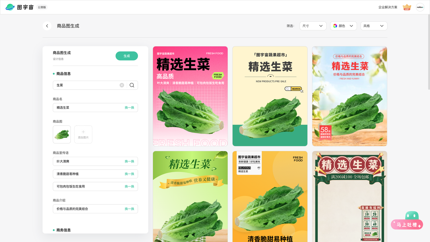The width and height of the screenshot is (430, 242).
Task: Swap slogan 叶大清爽 via 换一换
Action: click(x=129, y=161)
